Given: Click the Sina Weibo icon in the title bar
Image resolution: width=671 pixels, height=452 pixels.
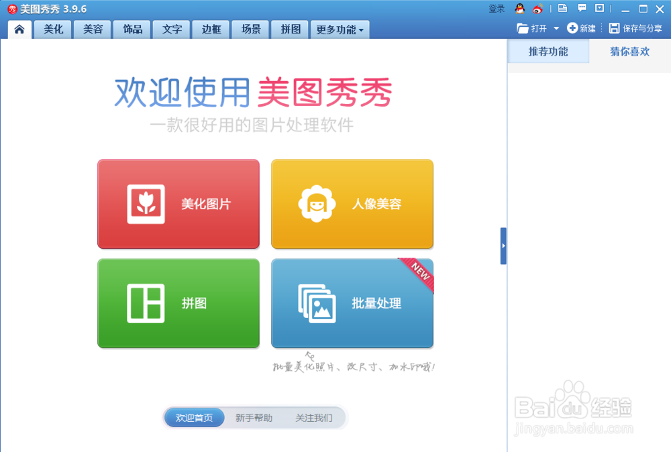Looking at the screenshot, I should pos(538,9).
